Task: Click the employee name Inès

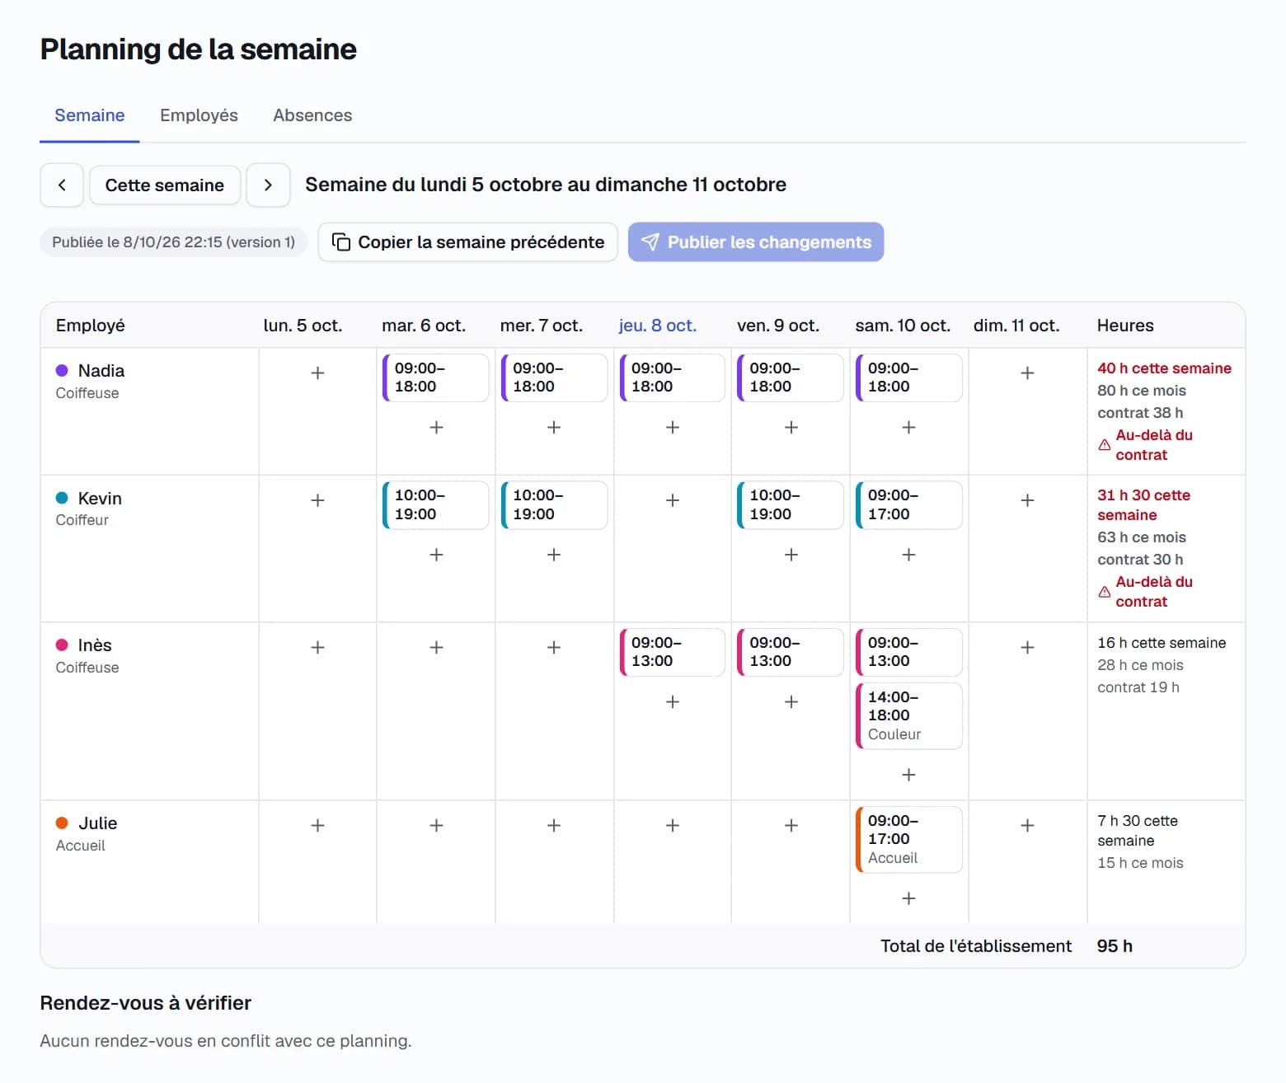Action: pos(95,645)
